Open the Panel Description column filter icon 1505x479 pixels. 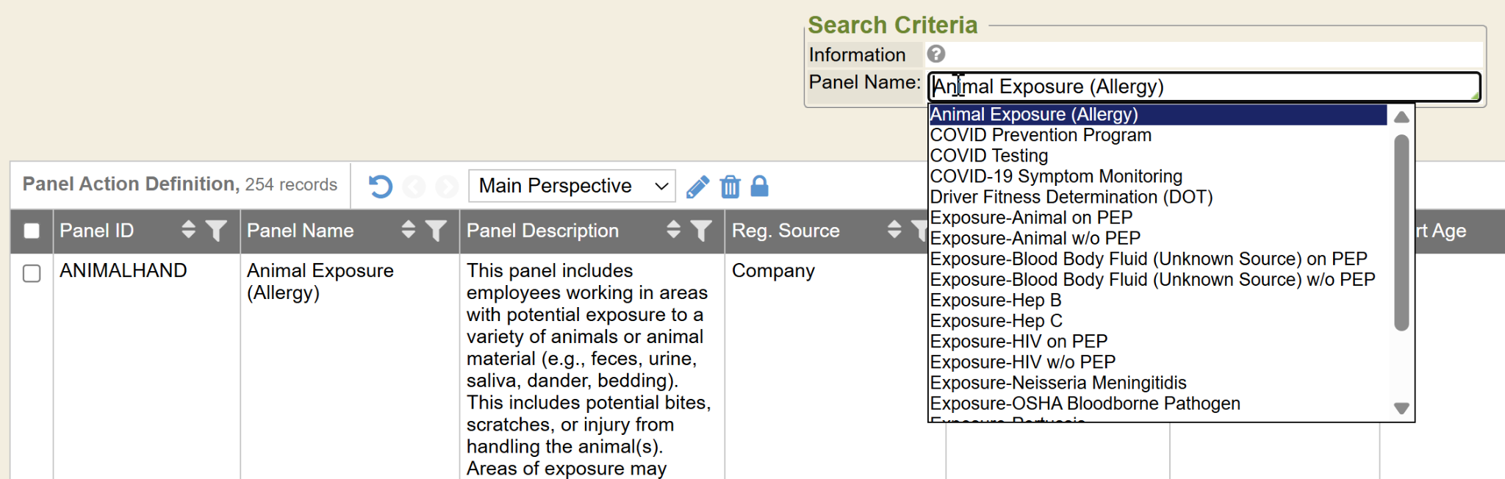[701, 231]
